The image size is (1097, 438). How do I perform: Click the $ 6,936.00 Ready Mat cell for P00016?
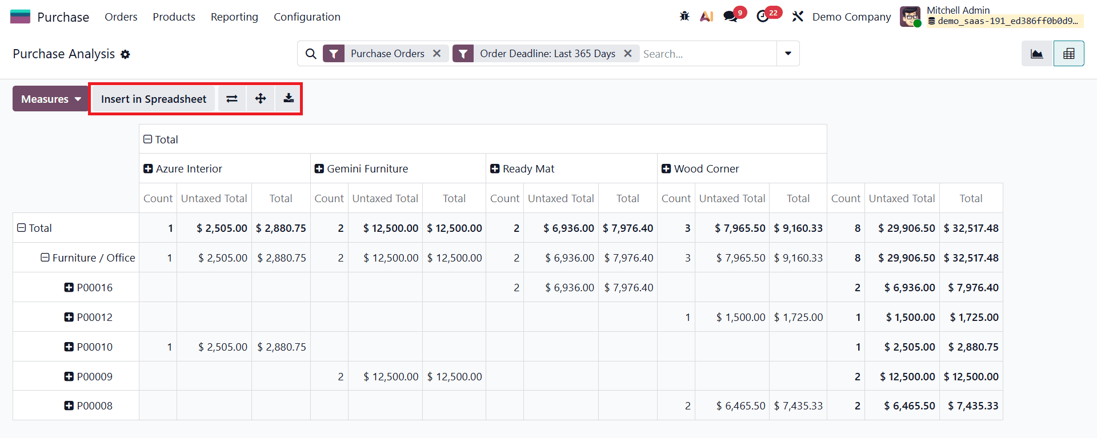[561, 287]
